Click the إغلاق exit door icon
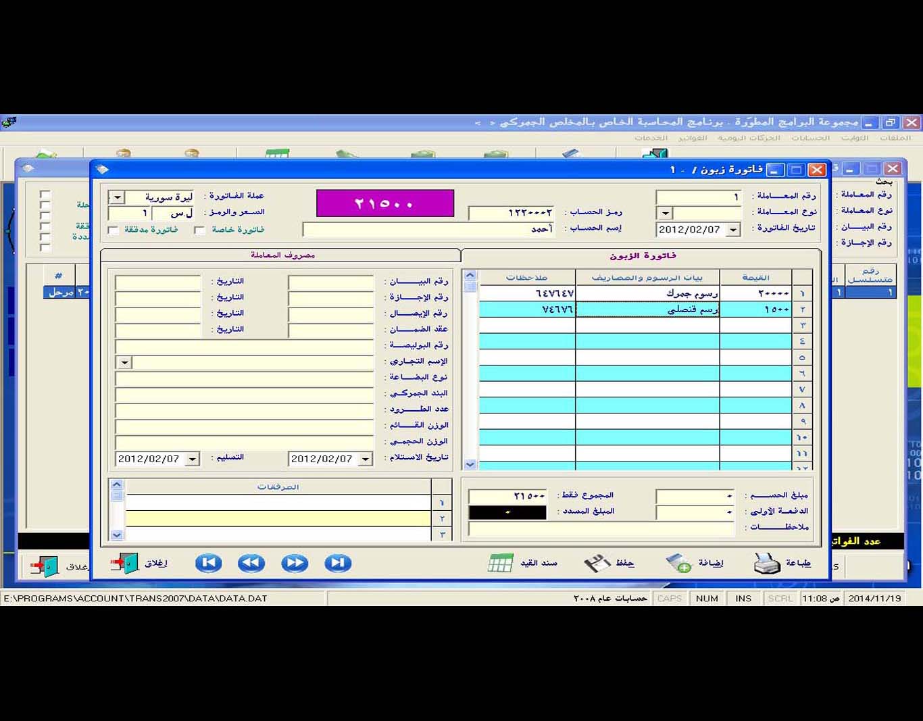923x721 pixels. [124, 563]
